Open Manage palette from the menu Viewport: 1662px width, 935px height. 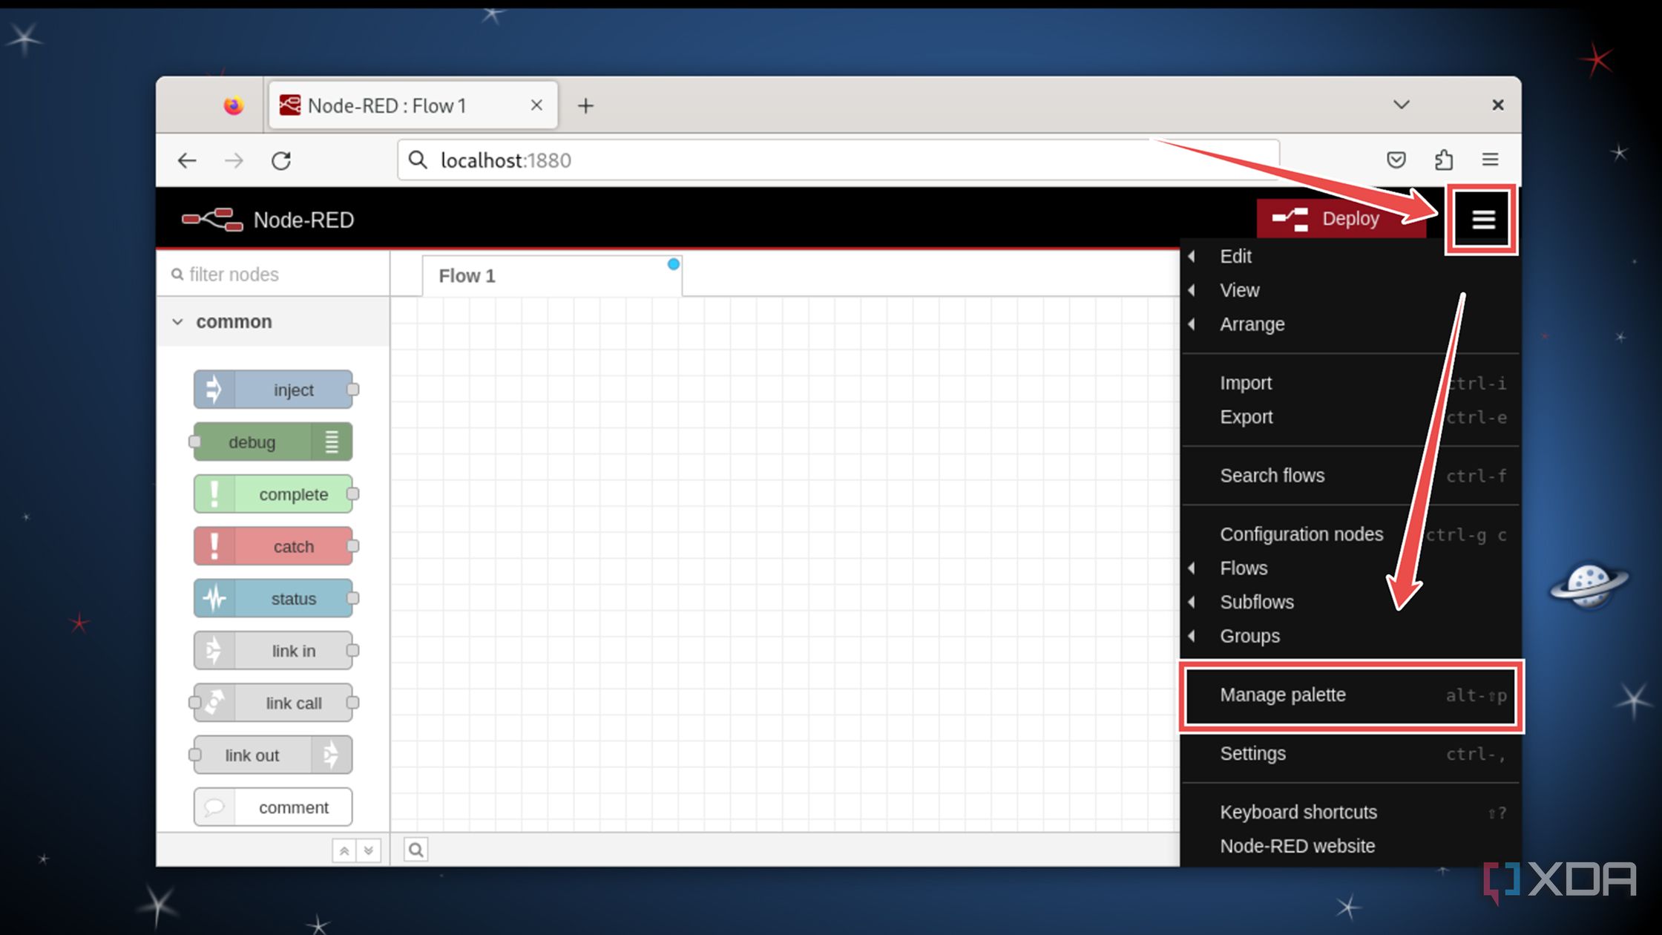coord(1283,695)
